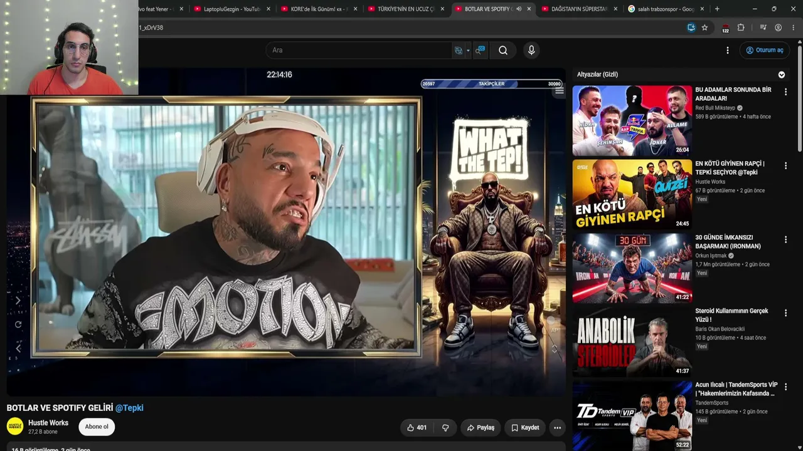
Task: Switch to KORE'de İlk Günüm tab
Action: tap(319, 9)
